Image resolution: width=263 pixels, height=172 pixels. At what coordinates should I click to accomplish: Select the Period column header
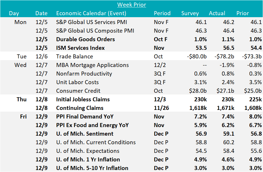[162, 13]
